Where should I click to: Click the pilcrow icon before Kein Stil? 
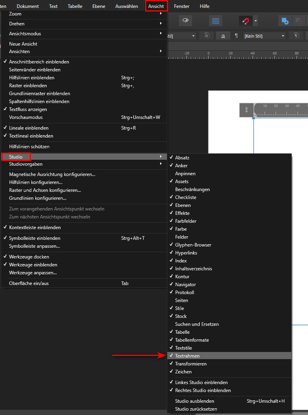pos(236,36)
